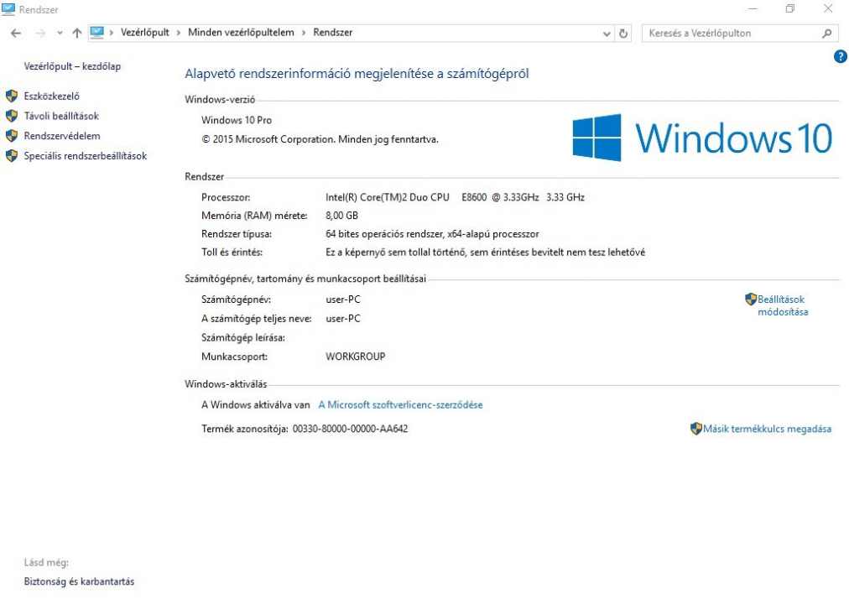This screenshot has width=849, height=604.
Task: Open address bar history dropdown
Action: click(607, 34)
